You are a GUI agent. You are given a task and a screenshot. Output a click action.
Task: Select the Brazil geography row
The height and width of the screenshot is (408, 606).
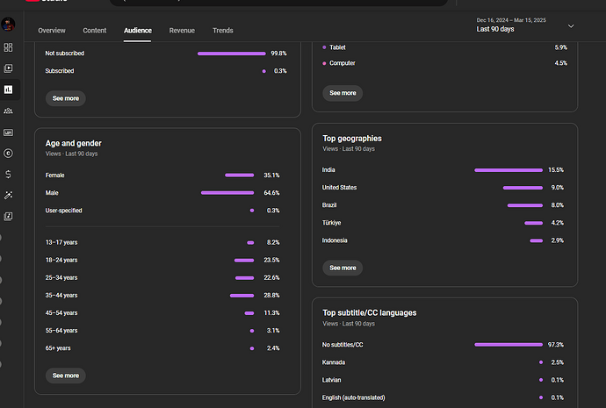point(443,205)
